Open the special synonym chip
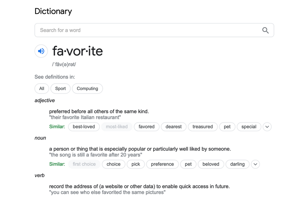Image resolution: width=287 pixels, height=201 pixels. click(x=249, y=127)
